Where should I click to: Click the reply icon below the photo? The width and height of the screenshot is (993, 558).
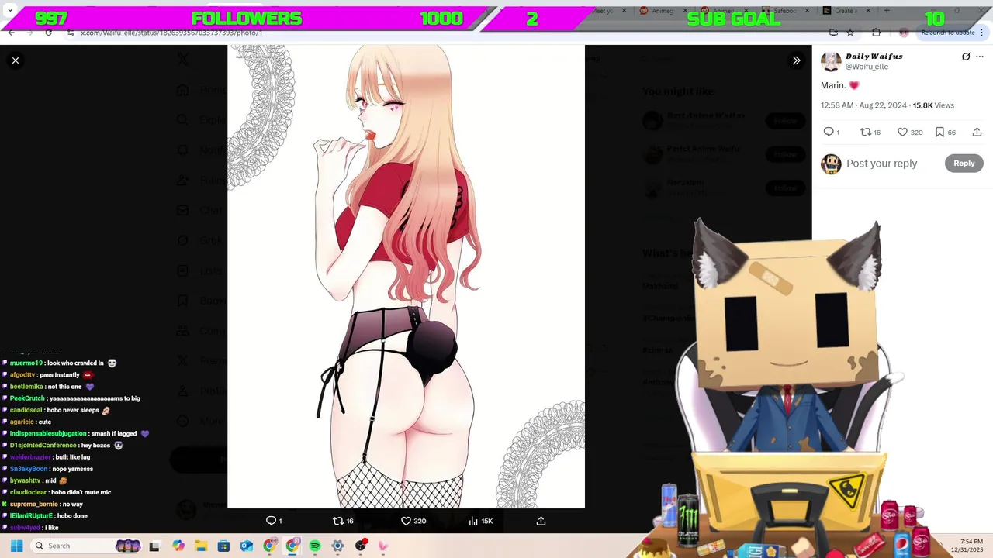click(x=271, y=521)
